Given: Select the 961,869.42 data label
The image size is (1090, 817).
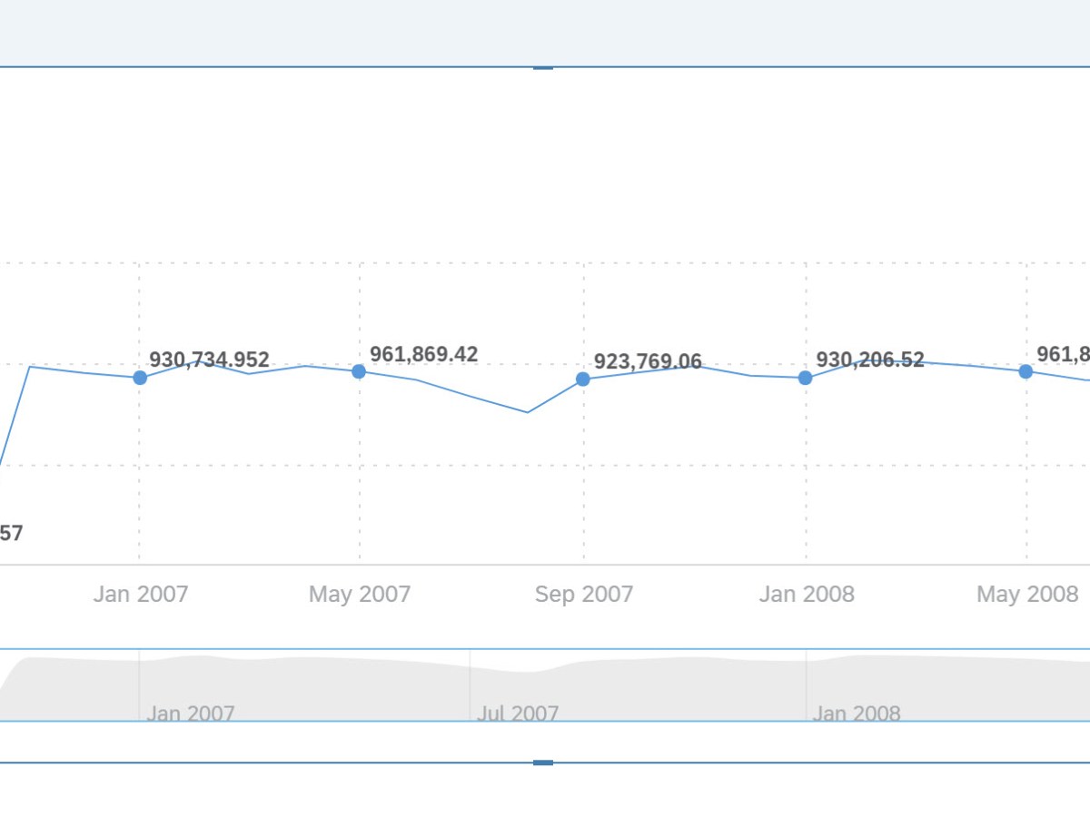Looking at the screenshot, I should coord(423,354).
